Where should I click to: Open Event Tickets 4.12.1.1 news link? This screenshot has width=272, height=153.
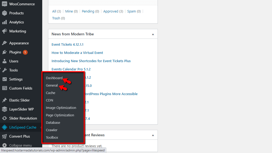(x=67, y=44)
